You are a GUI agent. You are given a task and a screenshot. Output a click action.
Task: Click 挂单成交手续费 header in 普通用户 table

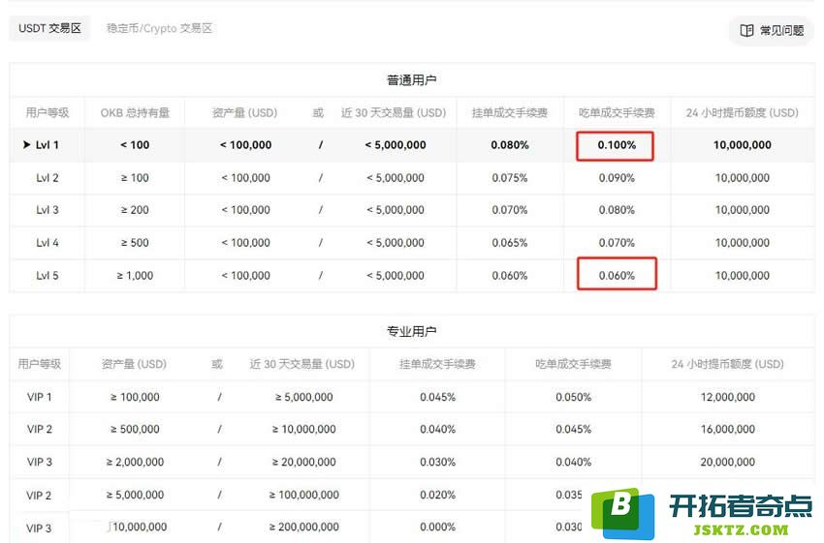pyautogui.click(x=510, y=113)
